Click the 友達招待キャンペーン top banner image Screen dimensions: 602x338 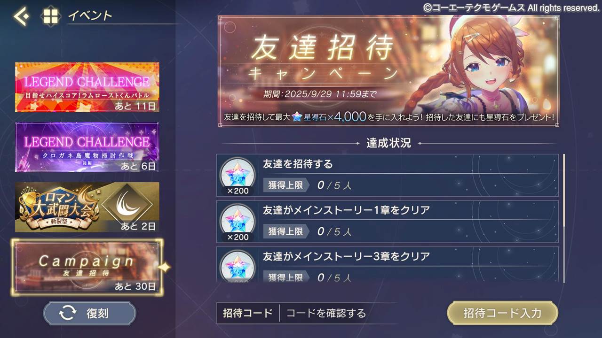[x=388, y=71]
